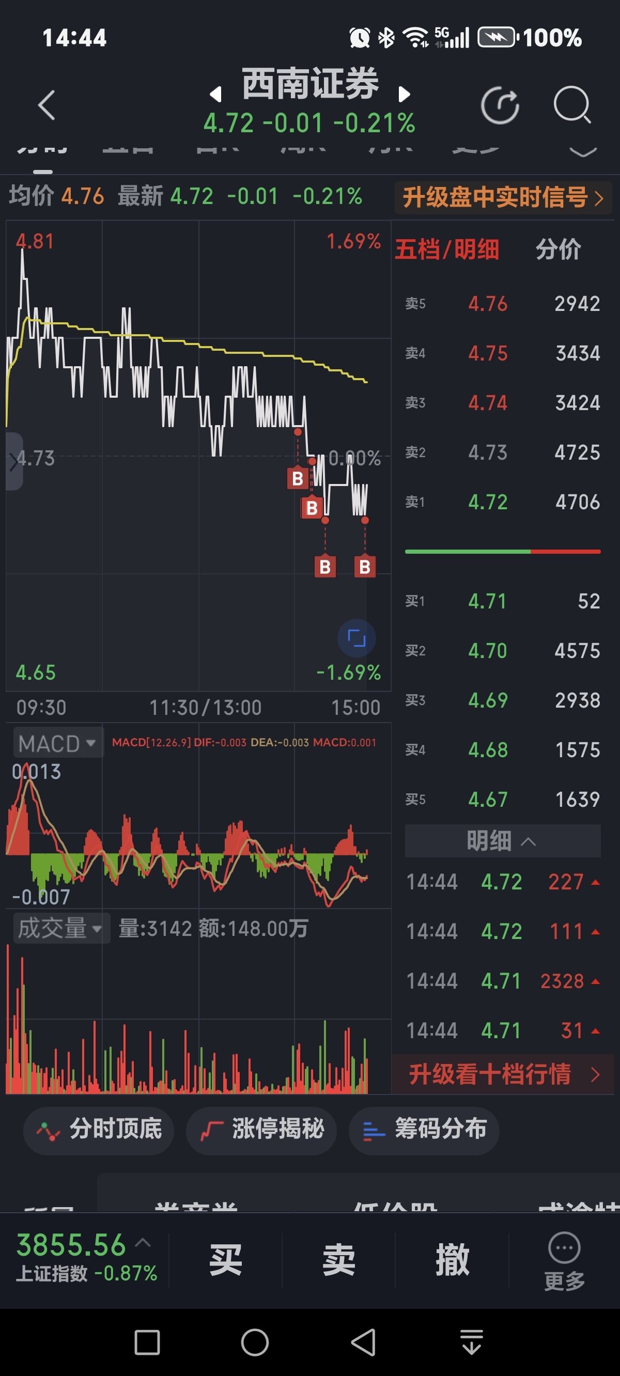620x1376 pixels.
Task: Tap the trade detail with volume 31
Action: click(503, 1030)
